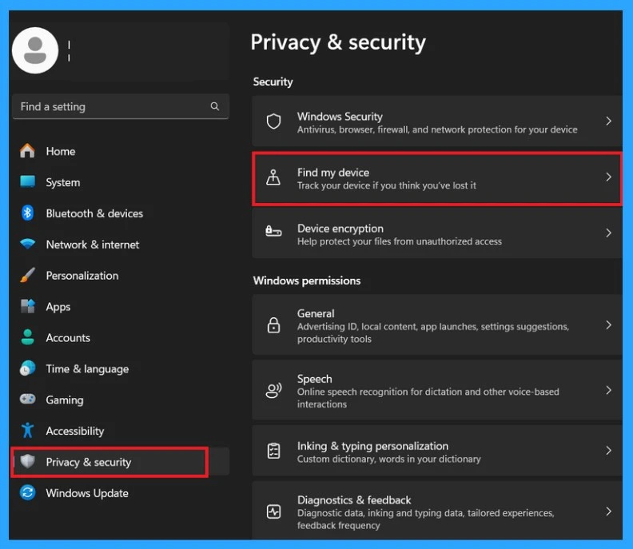Click the Windows Update sync icon
Viewport: 633px width, 549px height.
coord(27,492)
